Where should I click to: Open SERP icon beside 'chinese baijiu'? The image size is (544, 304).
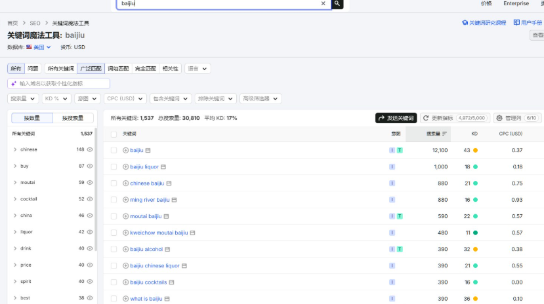pos(169,183)
